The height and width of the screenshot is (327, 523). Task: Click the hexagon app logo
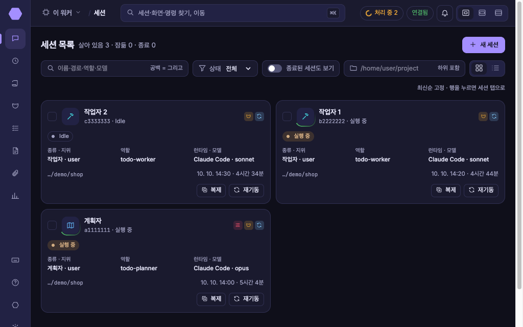15,14
